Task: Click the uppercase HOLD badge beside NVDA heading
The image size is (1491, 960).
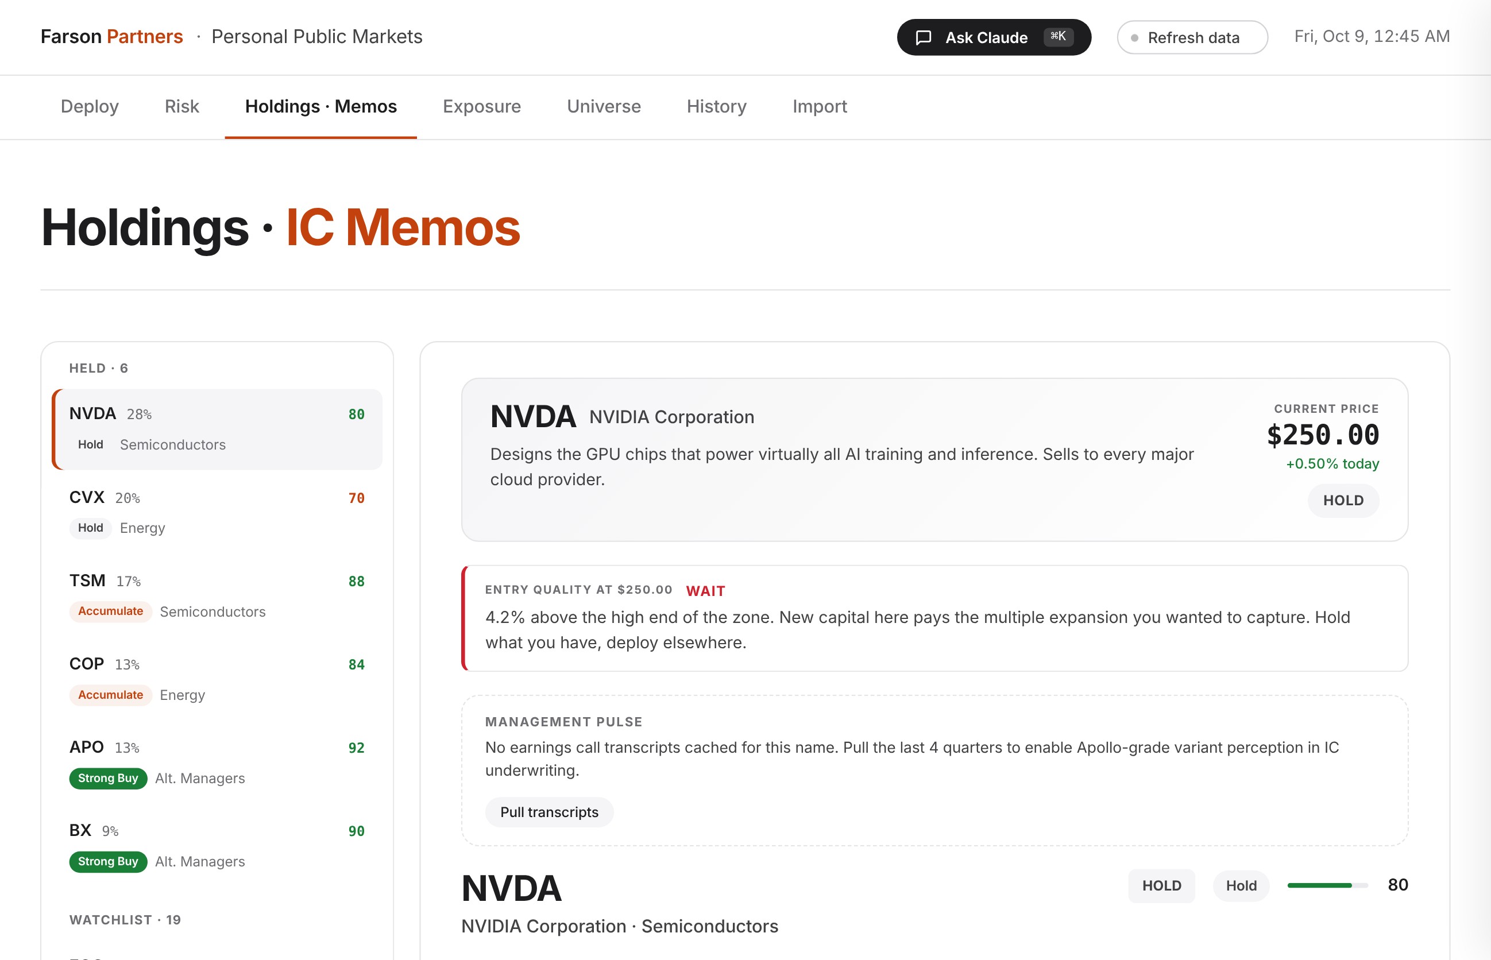Action: click(x=1161, y=886)
